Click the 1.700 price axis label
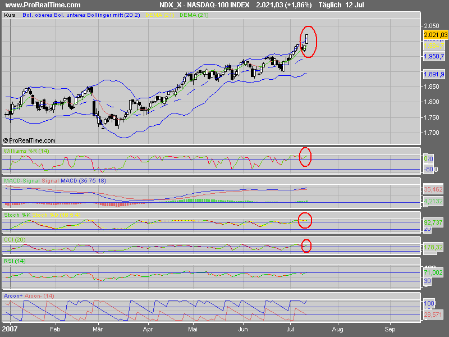Viewport: 449px width, 337px height. pos(431,133)
